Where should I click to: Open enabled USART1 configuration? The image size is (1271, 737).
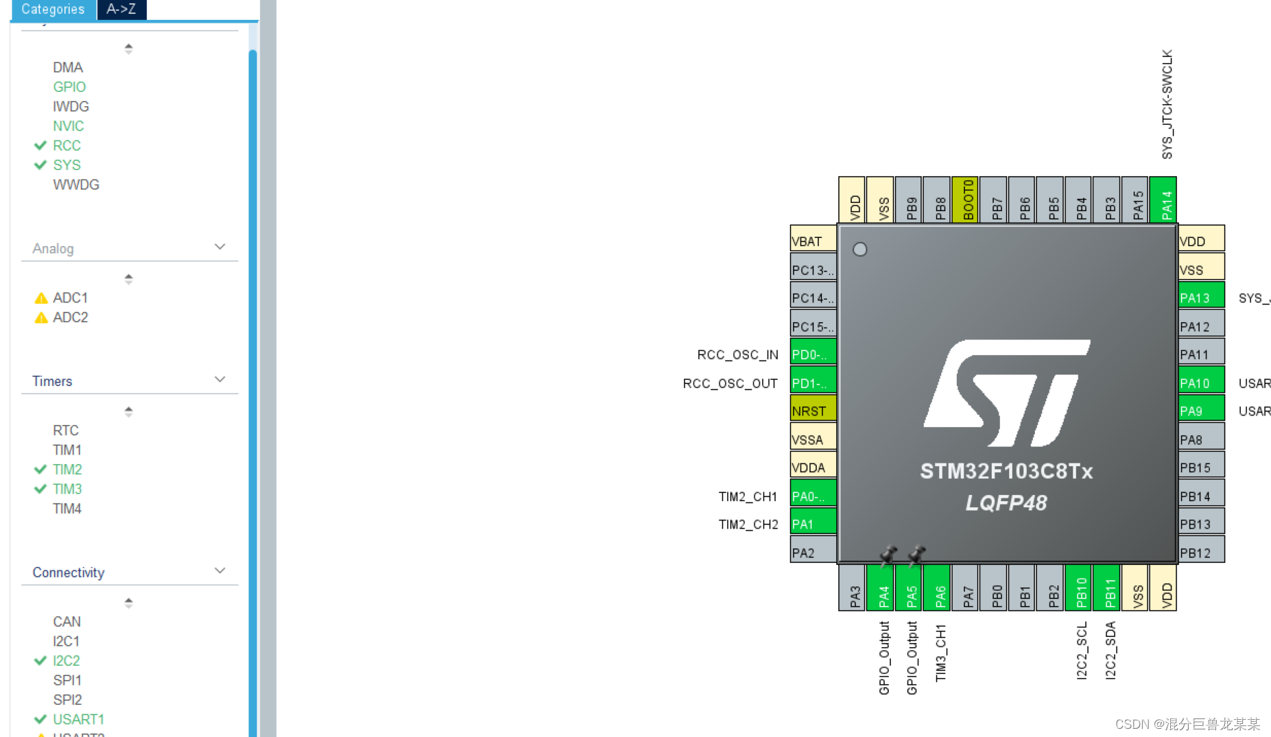pos(78,719)
